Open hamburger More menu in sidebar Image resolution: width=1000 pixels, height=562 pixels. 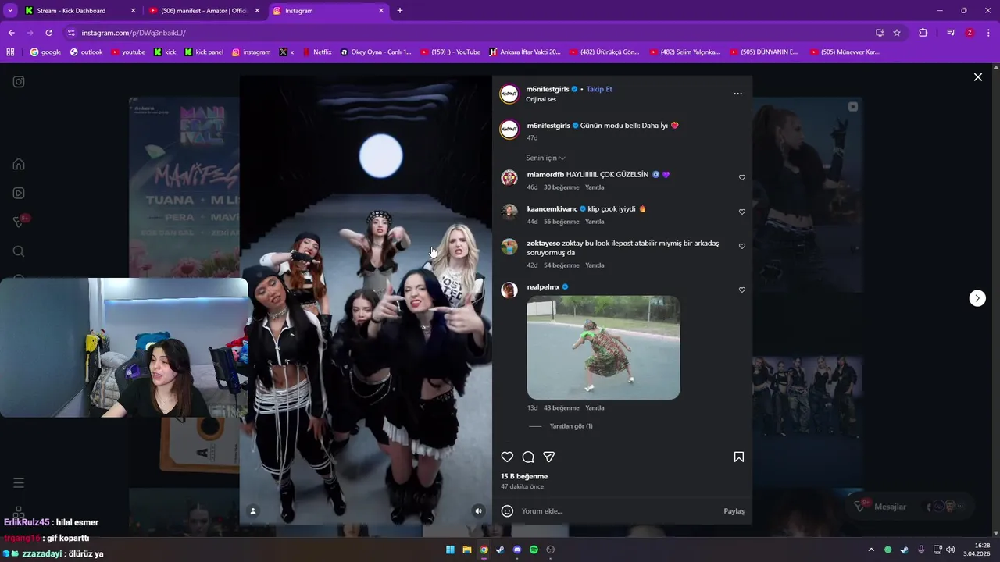[19, 483]
